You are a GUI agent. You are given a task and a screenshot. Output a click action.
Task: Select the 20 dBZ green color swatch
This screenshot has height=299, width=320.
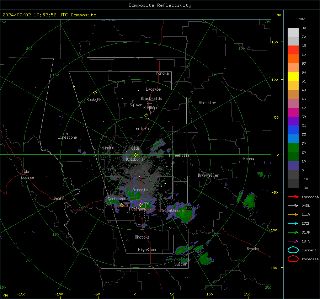coord(293,148)
